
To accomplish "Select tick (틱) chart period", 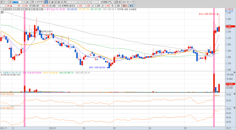I will point(65,2).
